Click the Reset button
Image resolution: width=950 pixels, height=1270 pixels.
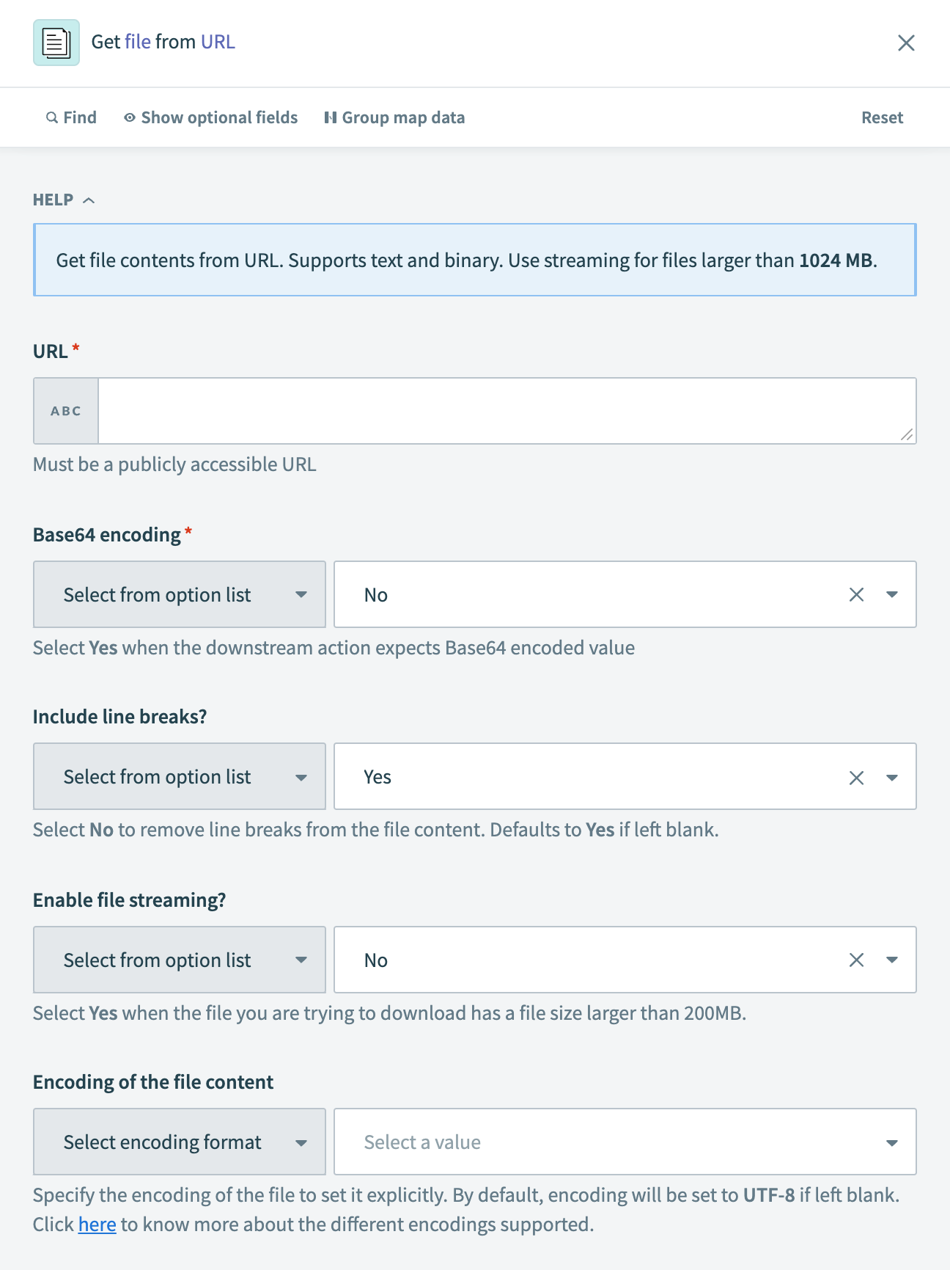(882, 117)
